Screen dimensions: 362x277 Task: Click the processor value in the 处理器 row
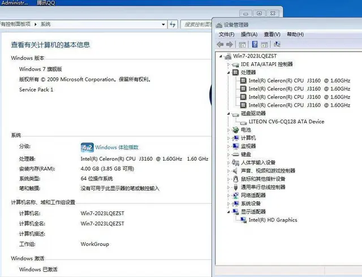[144, 159]
